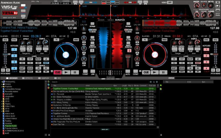Toggle the top VIDEO OFF switch
Viewport: 221px width, 138px height.
170,2
